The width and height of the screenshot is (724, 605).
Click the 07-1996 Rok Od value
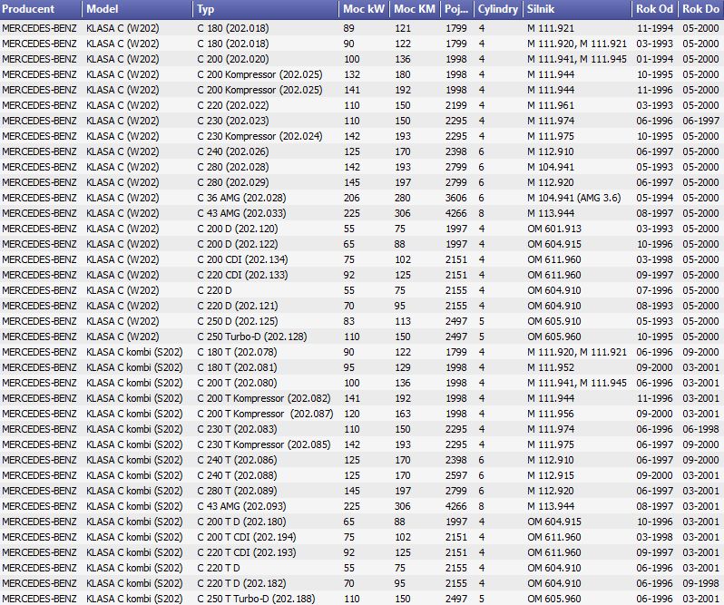coord(654,290)
